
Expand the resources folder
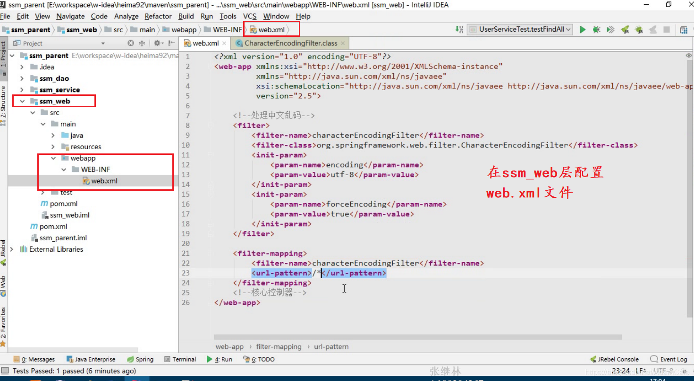[53, 146]
